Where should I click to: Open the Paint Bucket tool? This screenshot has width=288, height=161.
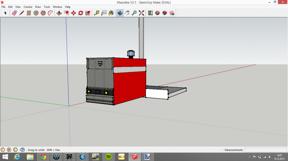coord(111,13)
